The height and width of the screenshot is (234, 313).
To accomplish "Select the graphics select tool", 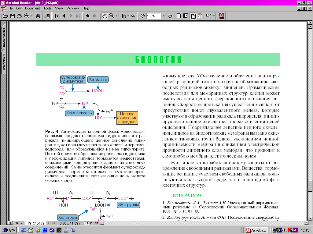I will click(x=133, y=16).
